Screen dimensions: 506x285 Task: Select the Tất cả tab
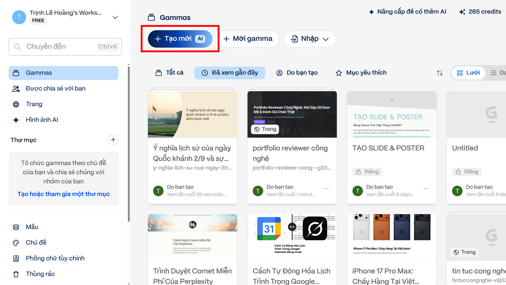click(x=170, y=73)
